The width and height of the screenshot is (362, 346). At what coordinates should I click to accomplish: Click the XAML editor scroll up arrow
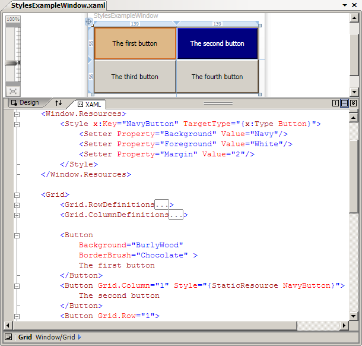[x=353, y=118]
